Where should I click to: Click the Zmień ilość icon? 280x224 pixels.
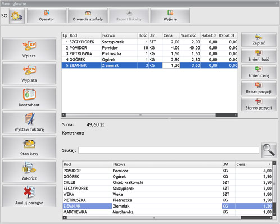[x=259, y=53]
